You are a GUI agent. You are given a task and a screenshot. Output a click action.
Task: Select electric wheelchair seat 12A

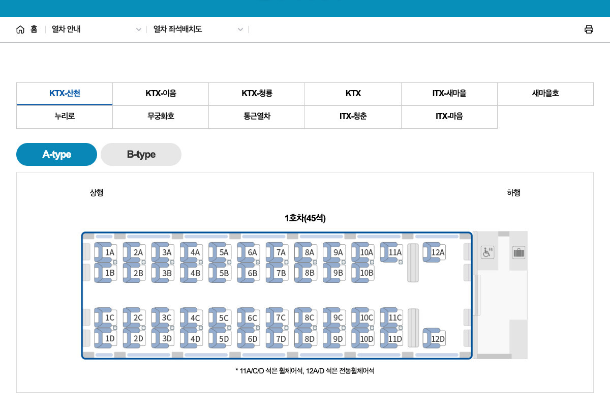[434, 252]
